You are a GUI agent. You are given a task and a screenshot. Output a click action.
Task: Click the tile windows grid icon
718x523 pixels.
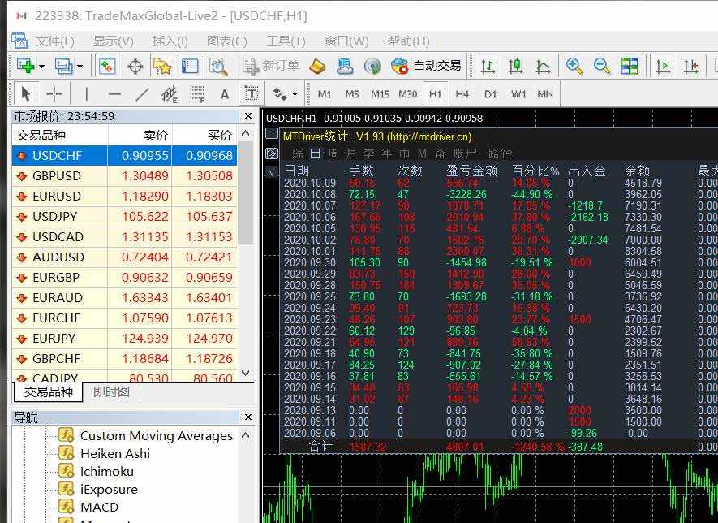click(630, 66)
